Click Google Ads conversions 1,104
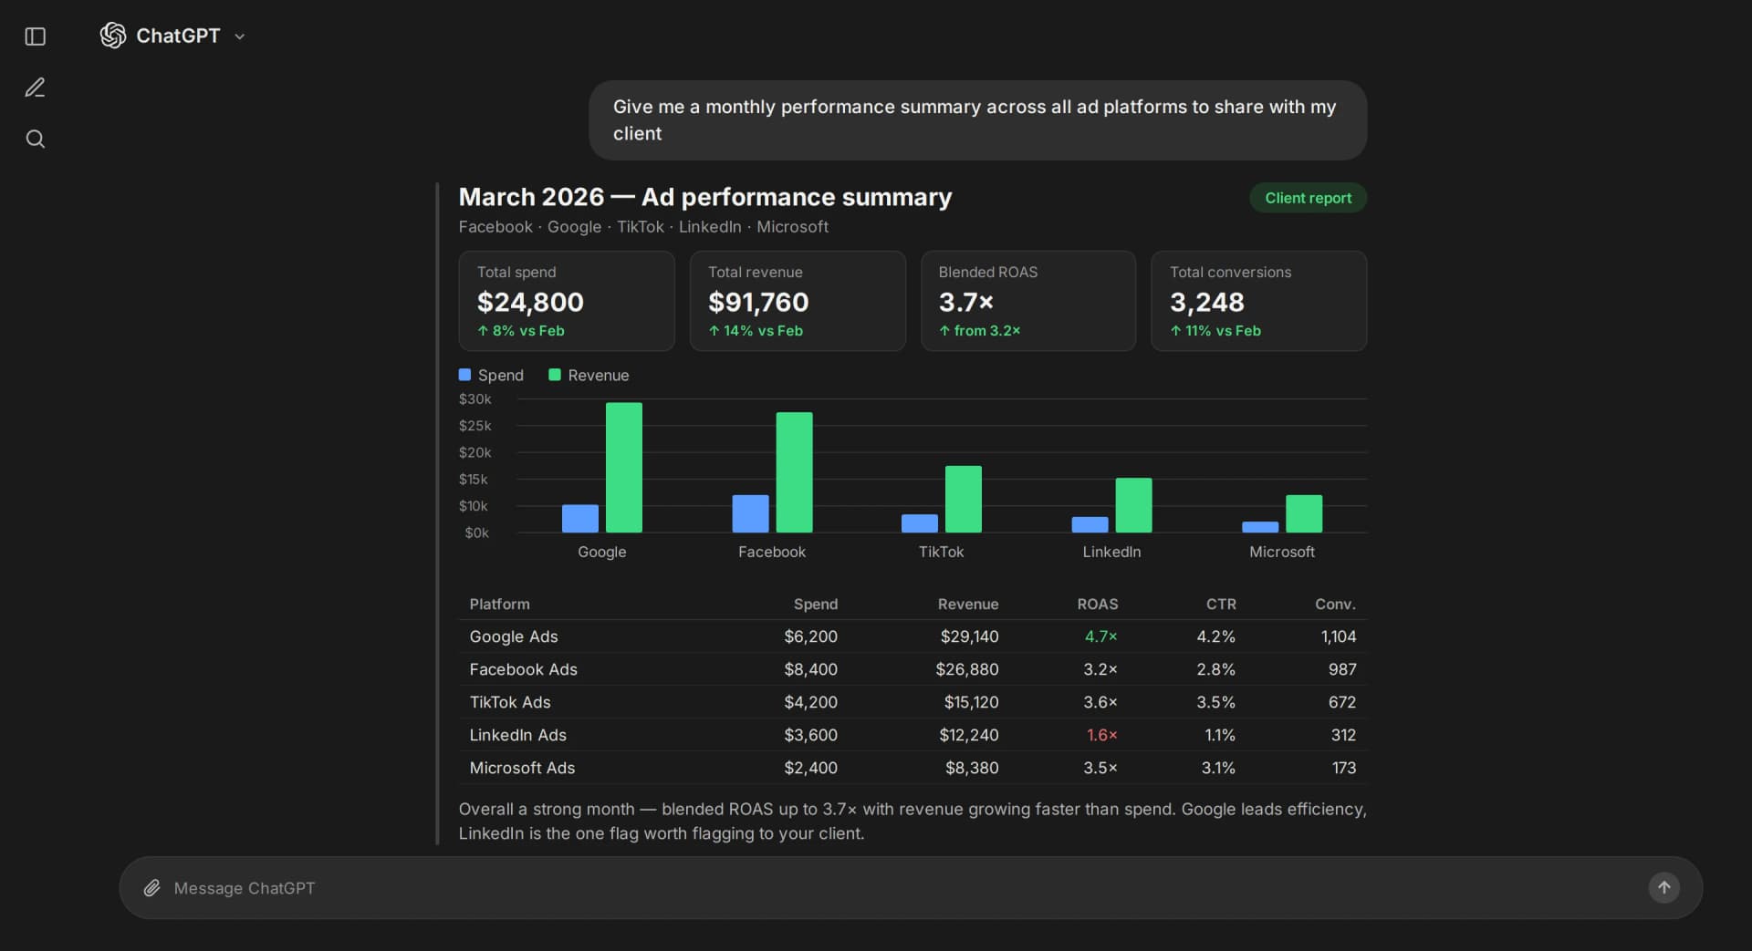 1339,636
